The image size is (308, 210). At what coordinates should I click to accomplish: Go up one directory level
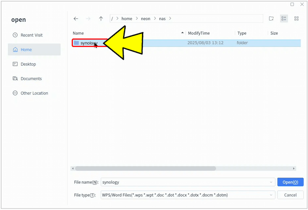101,19
